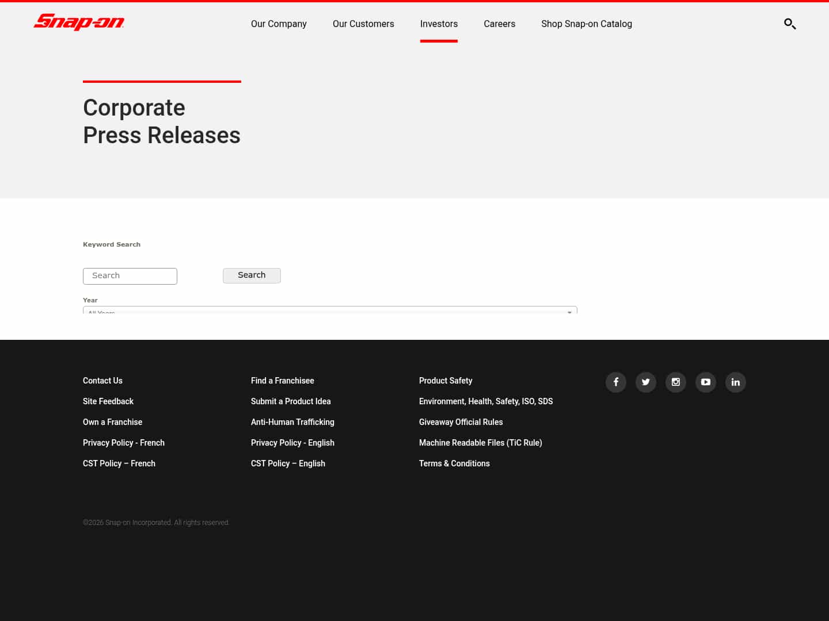Open Snap-on's Twitter page

tap(646, 382)
